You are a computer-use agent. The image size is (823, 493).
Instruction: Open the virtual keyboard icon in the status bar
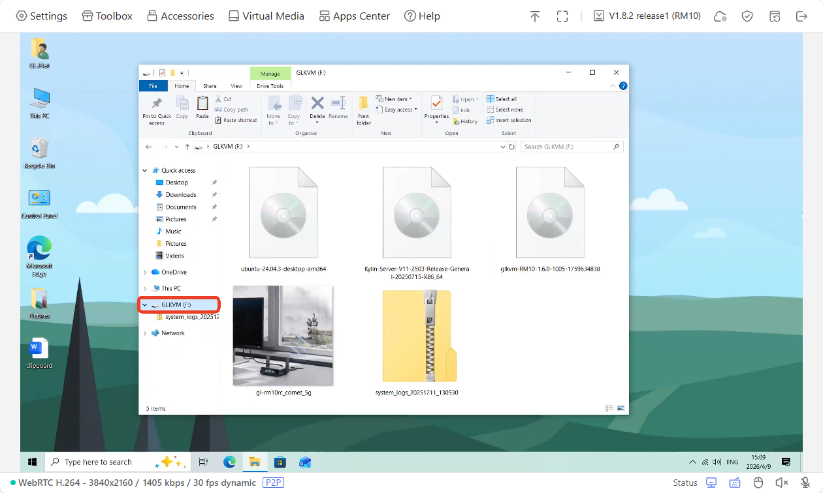tap(735, 483)
